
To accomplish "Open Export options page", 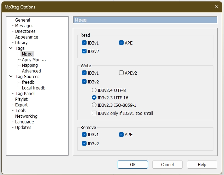I will (x=22, y=105).
